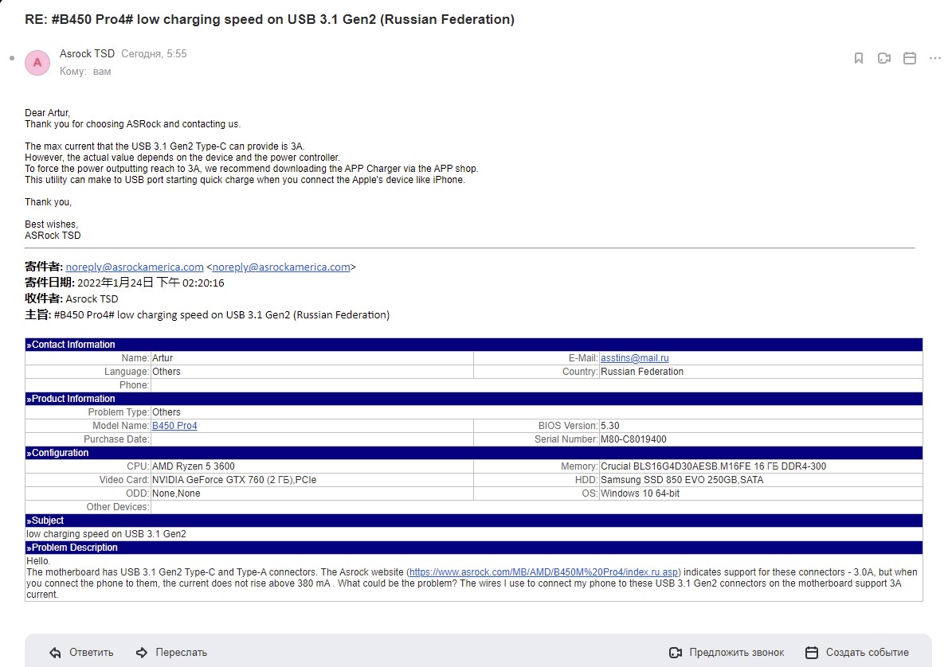
Task: Open the three-dot more actions menu
Action: (934, 58)
